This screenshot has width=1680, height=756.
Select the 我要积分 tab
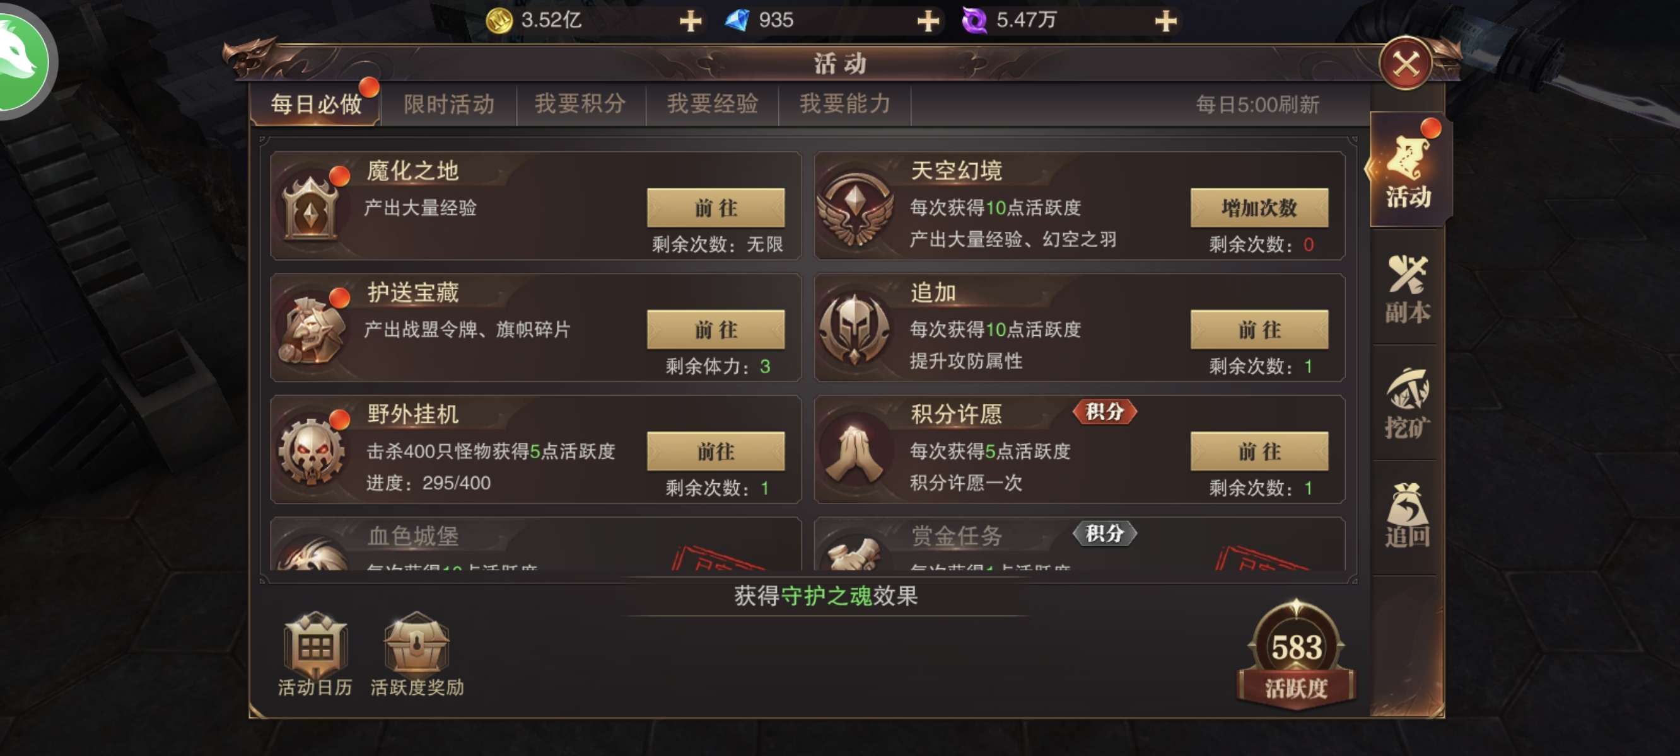pos(580,105)
